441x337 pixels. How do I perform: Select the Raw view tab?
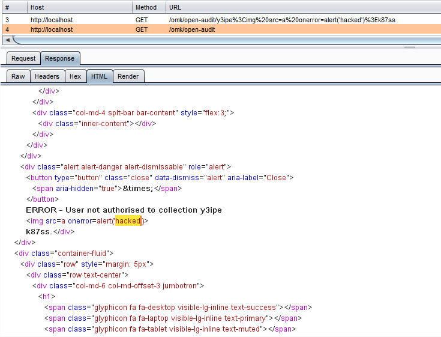point(18,76)
